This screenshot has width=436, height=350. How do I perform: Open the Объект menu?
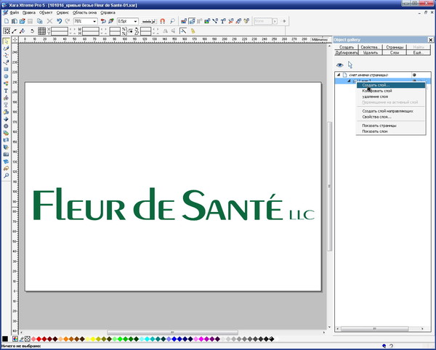(46, 13)
